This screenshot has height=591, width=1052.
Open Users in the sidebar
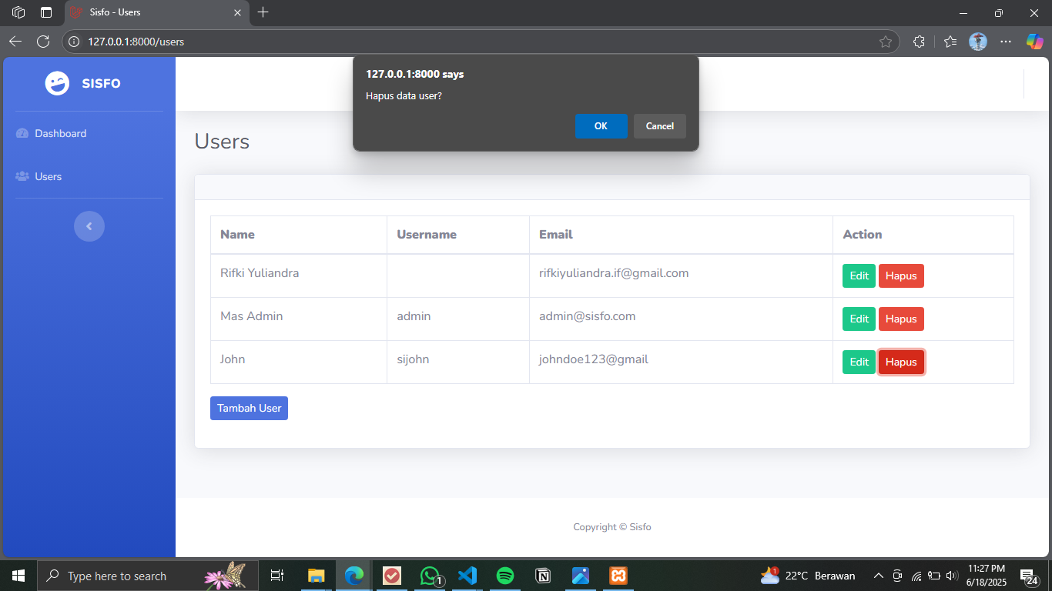[x=48, y=176]
